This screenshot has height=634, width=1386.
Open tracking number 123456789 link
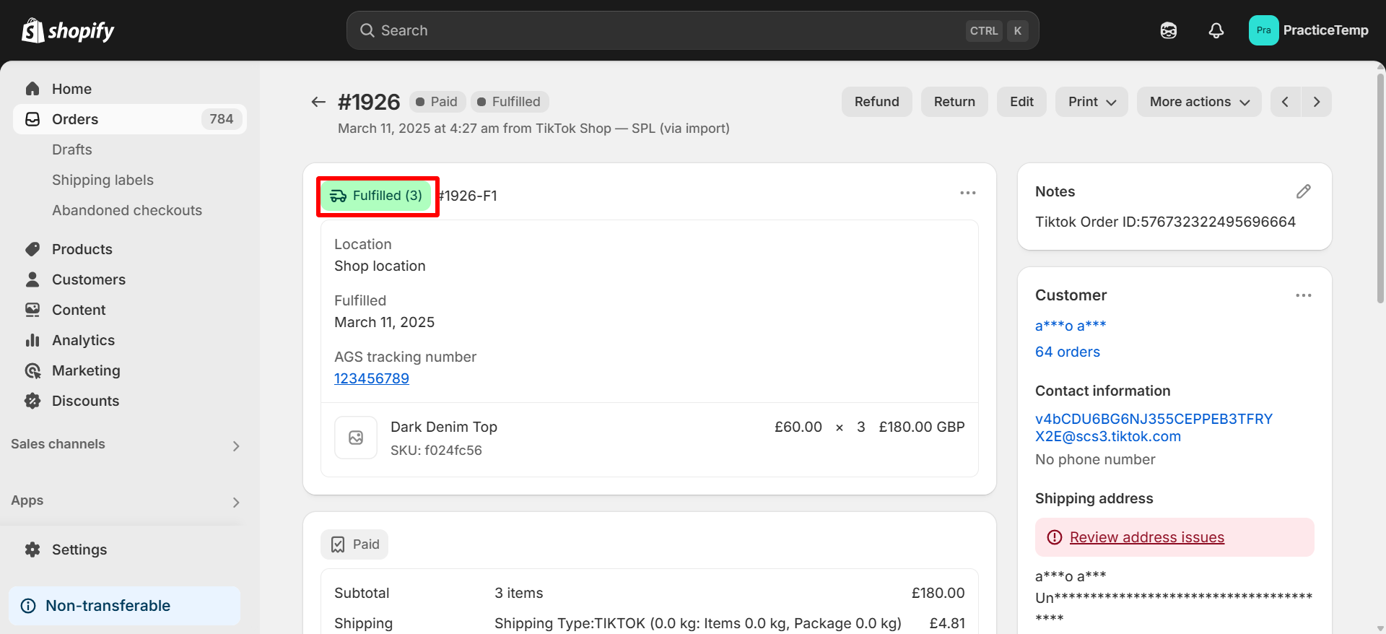click(x=372, y=378)
